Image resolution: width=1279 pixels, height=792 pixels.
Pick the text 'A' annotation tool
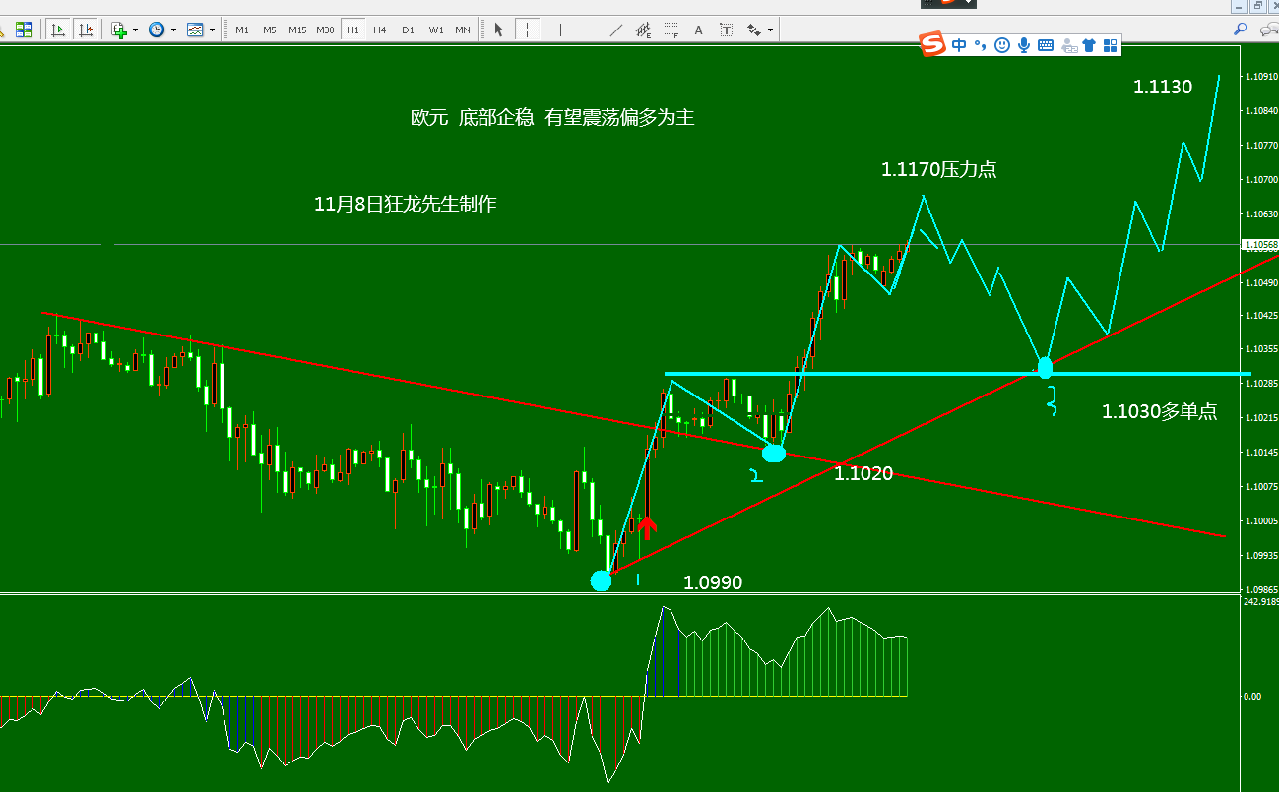coord(699,30)
